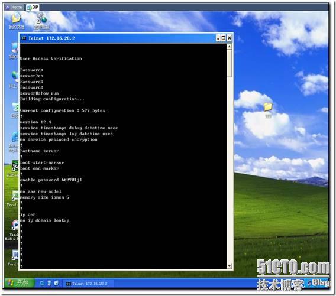Open the My Documents folder icon on desktop
Image resolution: width=336 pixels, height=296 pixels.
coord(17,21)
